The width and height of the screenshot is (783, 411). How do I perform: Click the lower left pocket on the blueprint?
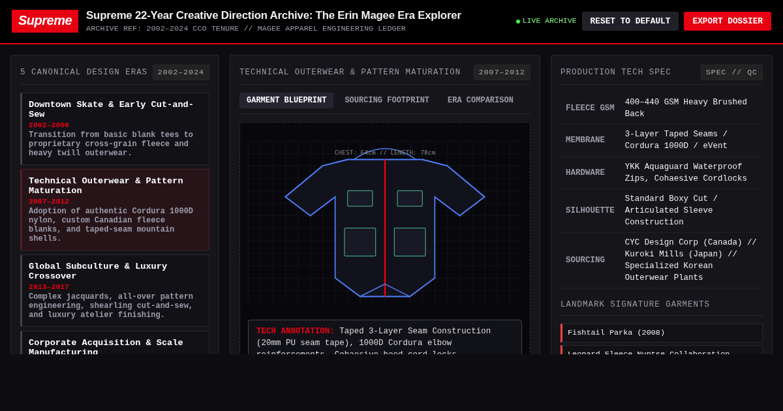(360, 242)
